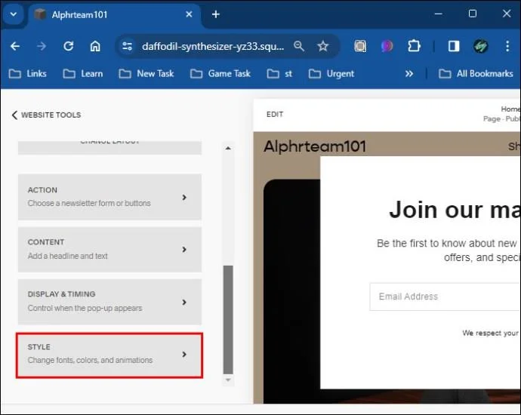This screenshot has height=415, width=521.
Task: Bookmark this page with the star
Action: 322,46
